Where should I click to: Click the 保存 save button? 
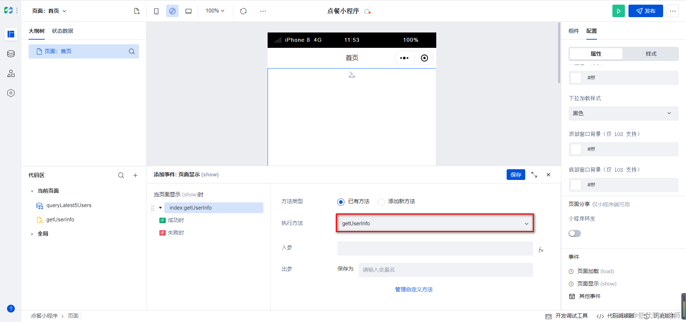[x=516, y=175]
